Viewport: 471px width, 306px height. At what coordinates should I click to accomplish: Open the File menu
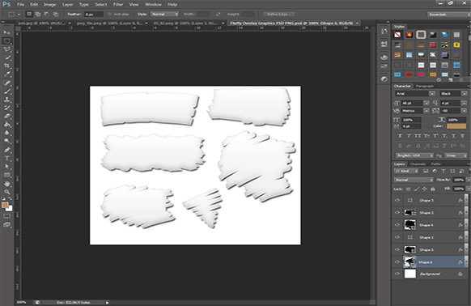pyautogui.click(x=20, y=4)
